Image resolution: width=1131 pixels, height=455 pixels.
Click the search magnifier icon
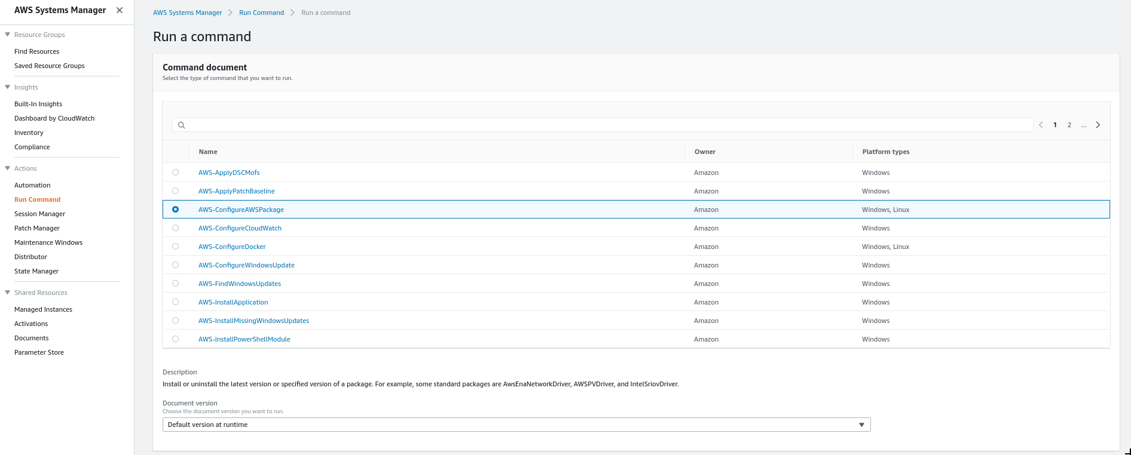tap(182, 125)
